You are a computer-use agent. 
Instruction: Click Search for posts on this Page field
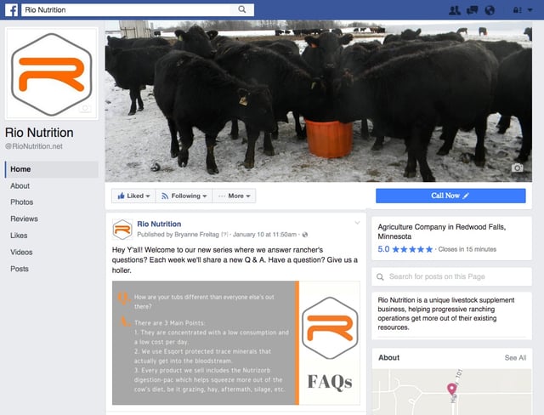pyautogui.click(x=451, y=276)
